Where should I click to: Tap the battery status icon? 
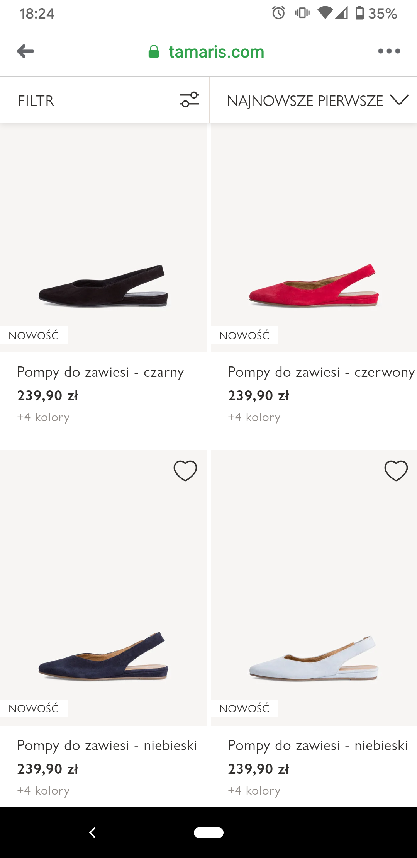359,13
